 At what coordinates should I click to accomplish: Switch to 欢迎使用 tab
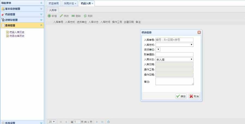pos(54,3)
